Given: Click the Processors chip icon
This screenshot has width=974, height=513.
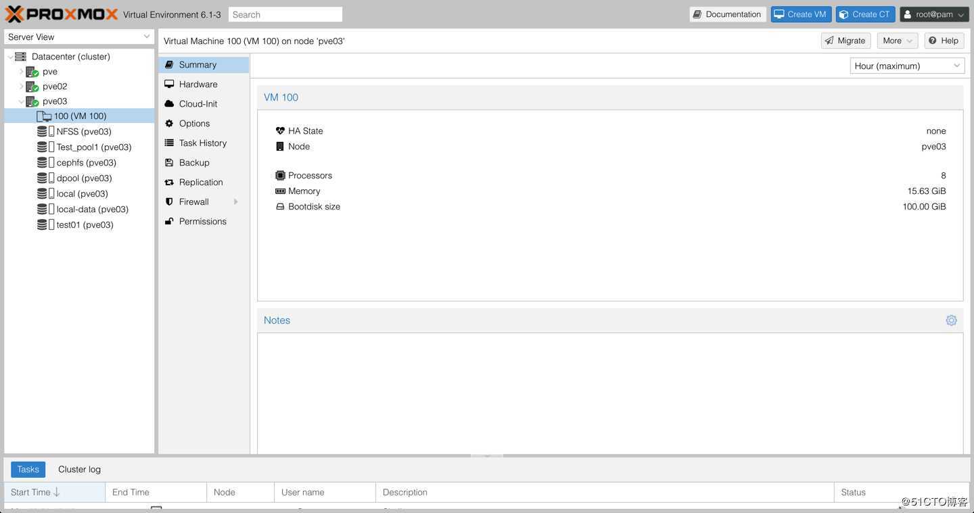Looking at the screenshot, I should 280,176.
